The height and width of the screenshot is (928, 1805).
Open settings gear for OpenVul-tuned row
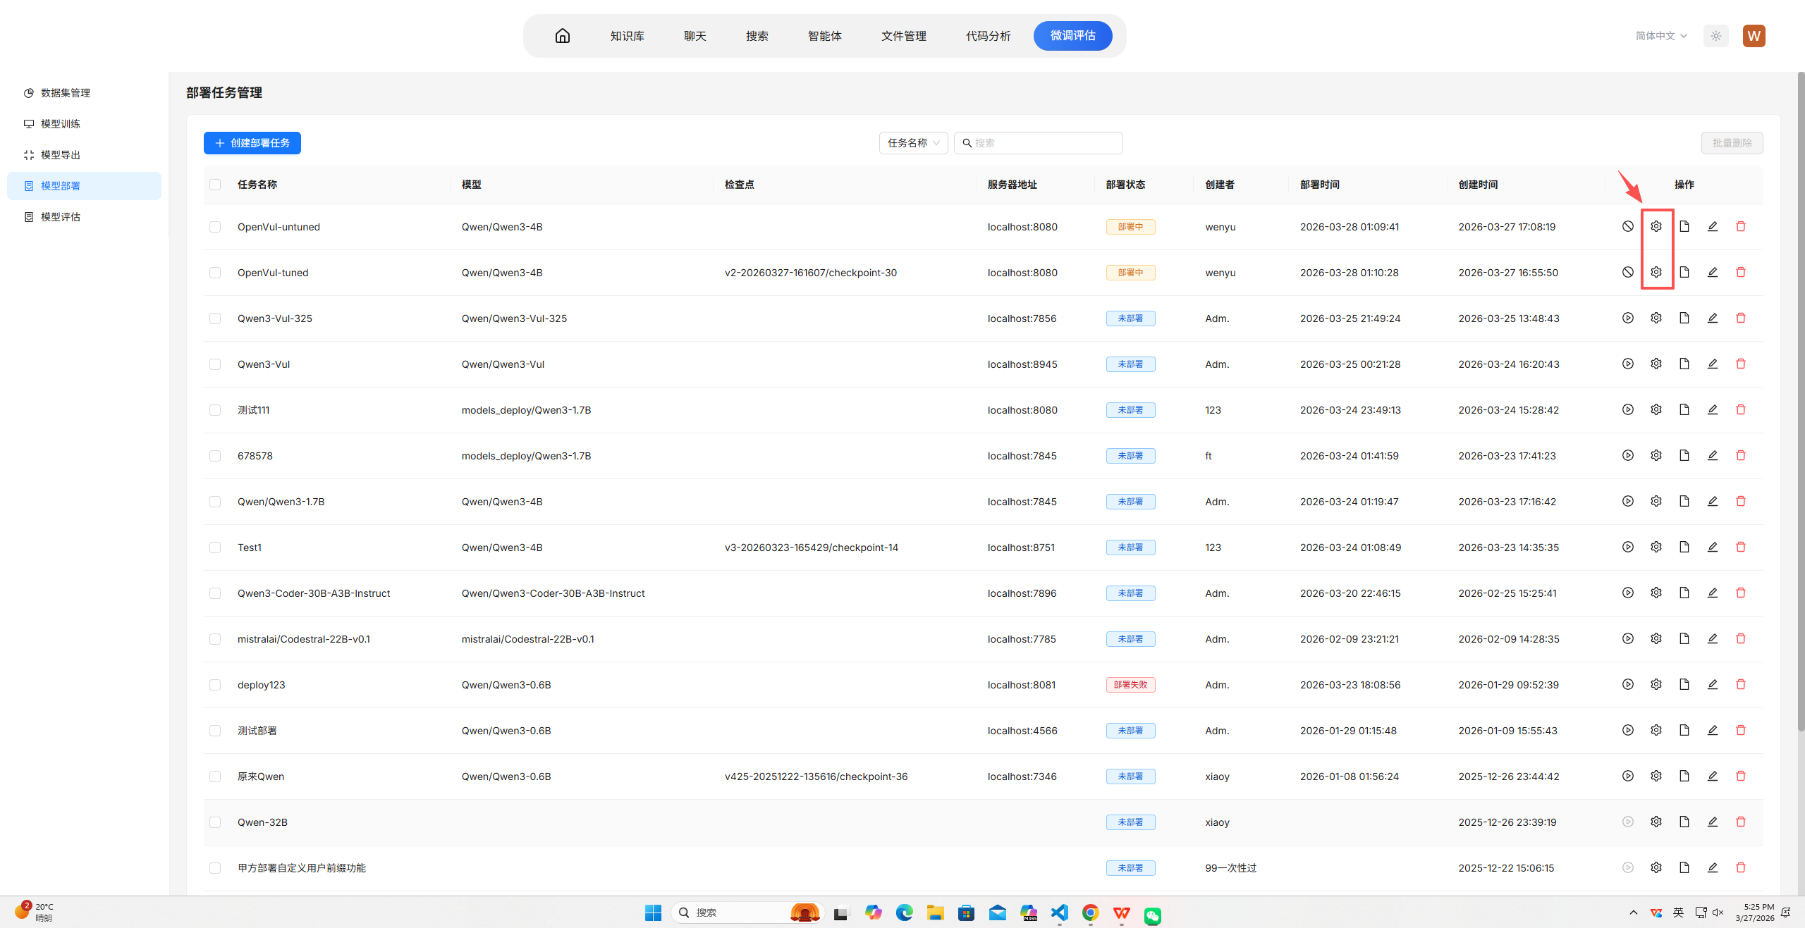(x=1656, y=272)
